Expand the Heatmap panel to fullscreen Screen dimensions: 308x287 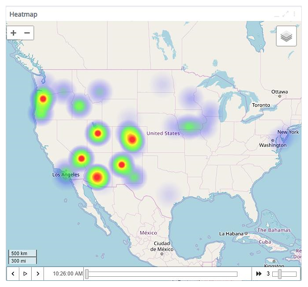[286, 14]
